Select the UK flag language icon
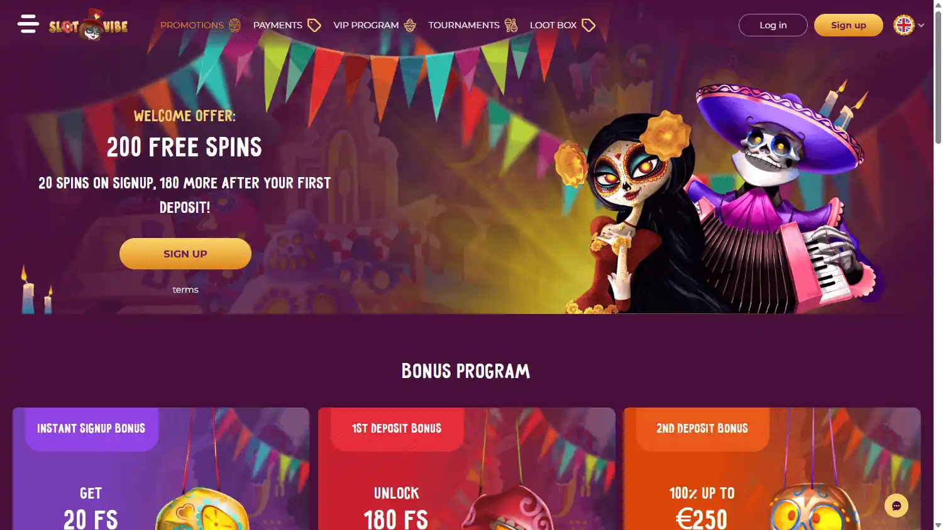 click(x=904, y=25)
